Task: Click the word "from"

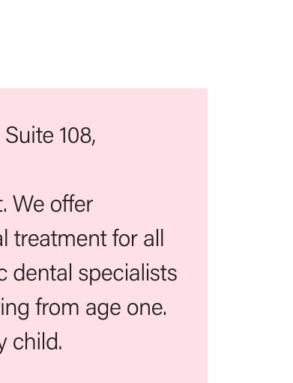Action: point(58,307)
